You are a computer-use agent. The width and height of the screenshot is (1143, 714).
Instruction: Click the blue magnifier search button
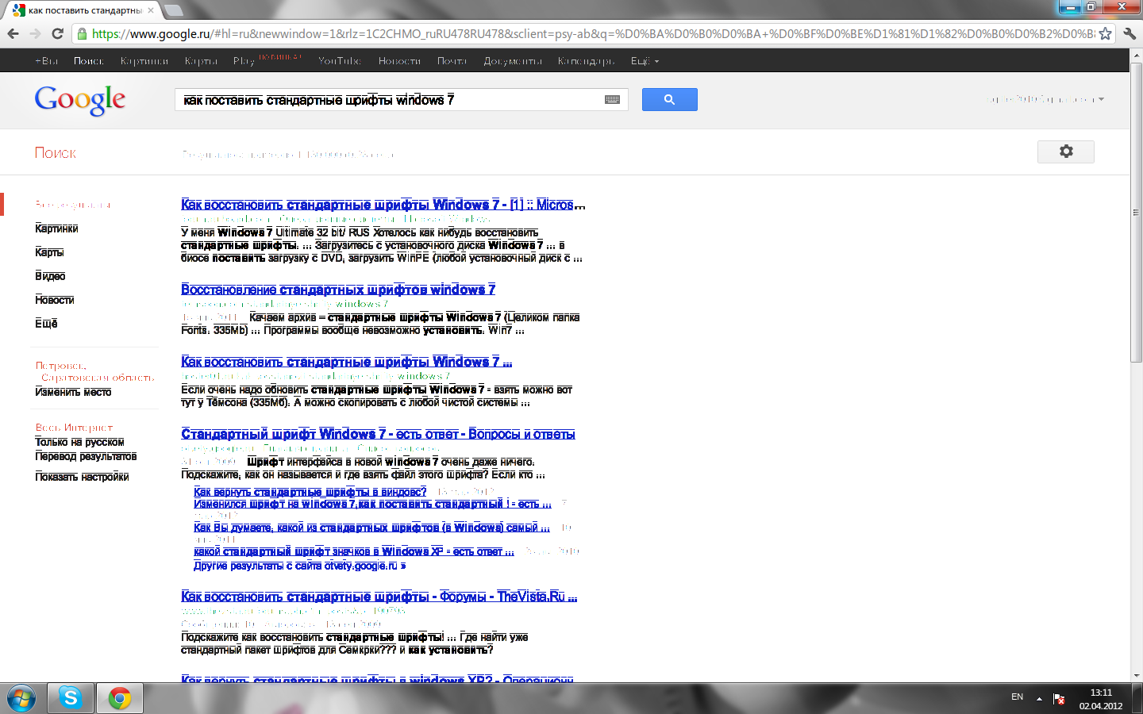tap(670, 99)
